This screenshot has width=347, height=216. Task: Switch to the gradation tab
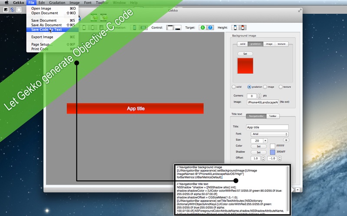(x=255, y=44)
